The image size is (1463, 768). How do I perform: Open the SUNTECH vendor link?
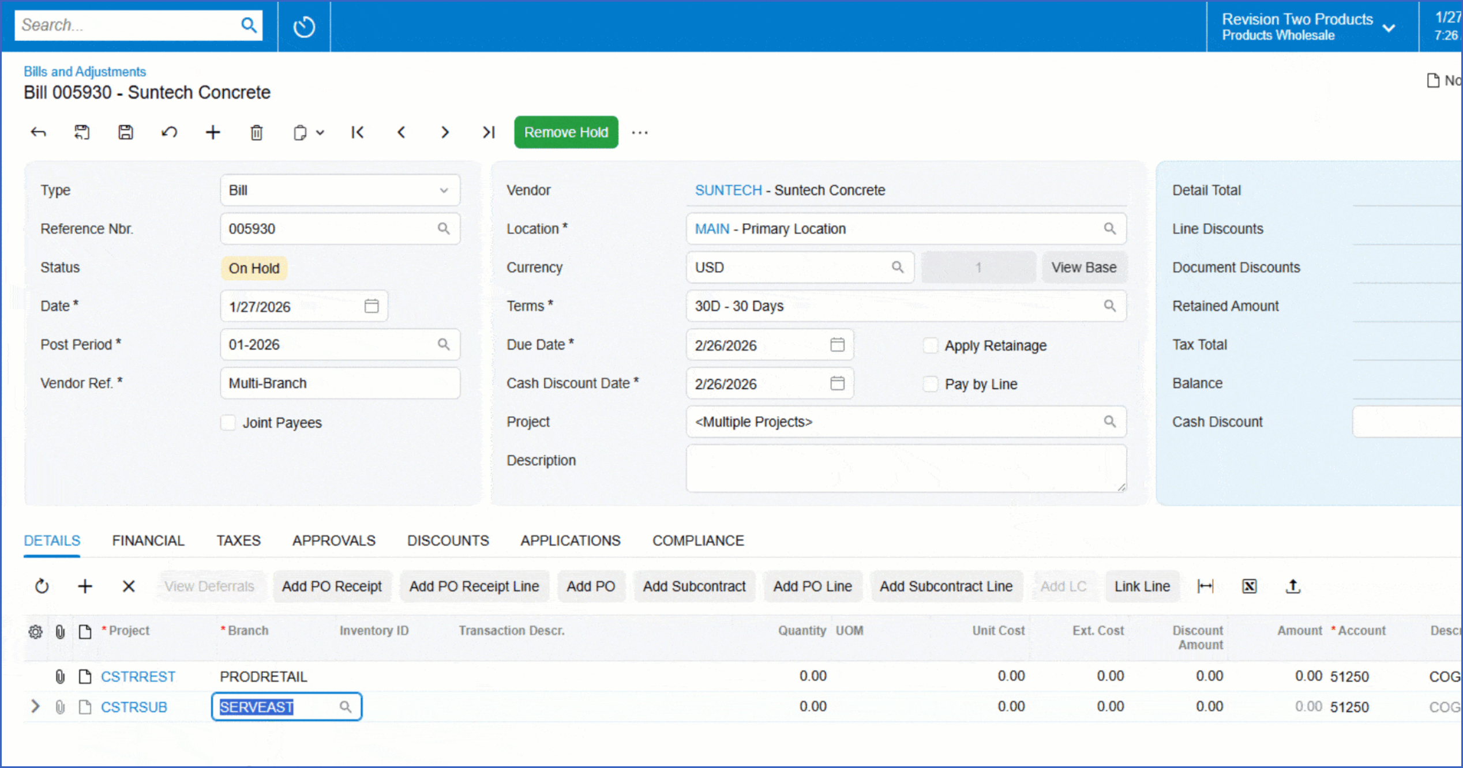pos(727,190)
